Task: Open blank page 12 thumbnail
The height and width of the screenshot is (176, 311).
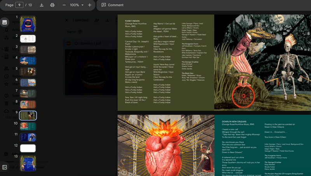Action: pos(28,148)
